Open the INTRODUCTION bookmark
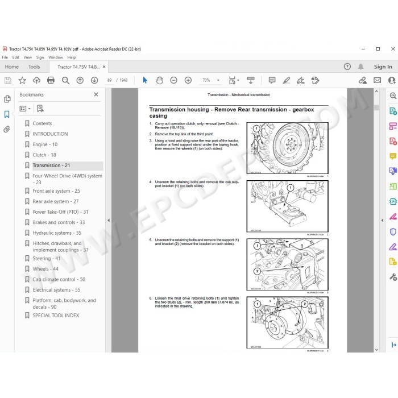This screenshot has height=398, width=398. coord(50,134)
